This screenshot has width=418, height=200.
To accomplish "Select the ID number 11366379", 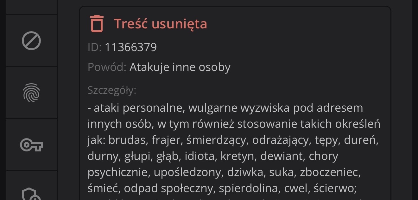I will 130,47.
